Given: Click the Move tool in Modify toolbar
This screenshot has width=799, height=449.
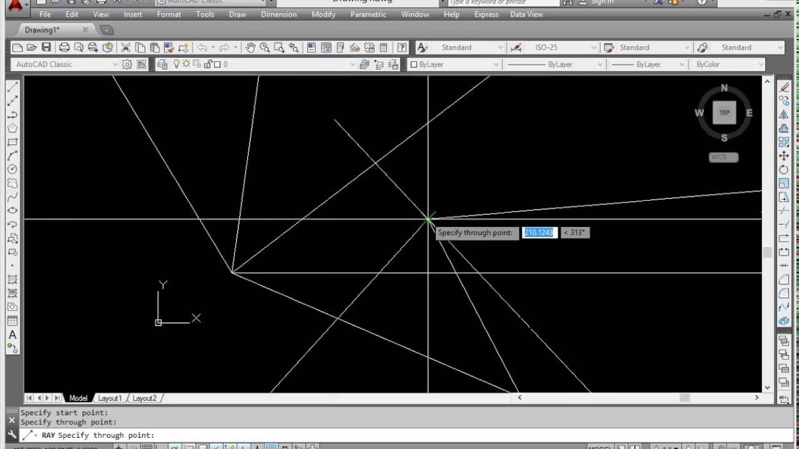Looking at the screenshot, I should click(784, 156).
